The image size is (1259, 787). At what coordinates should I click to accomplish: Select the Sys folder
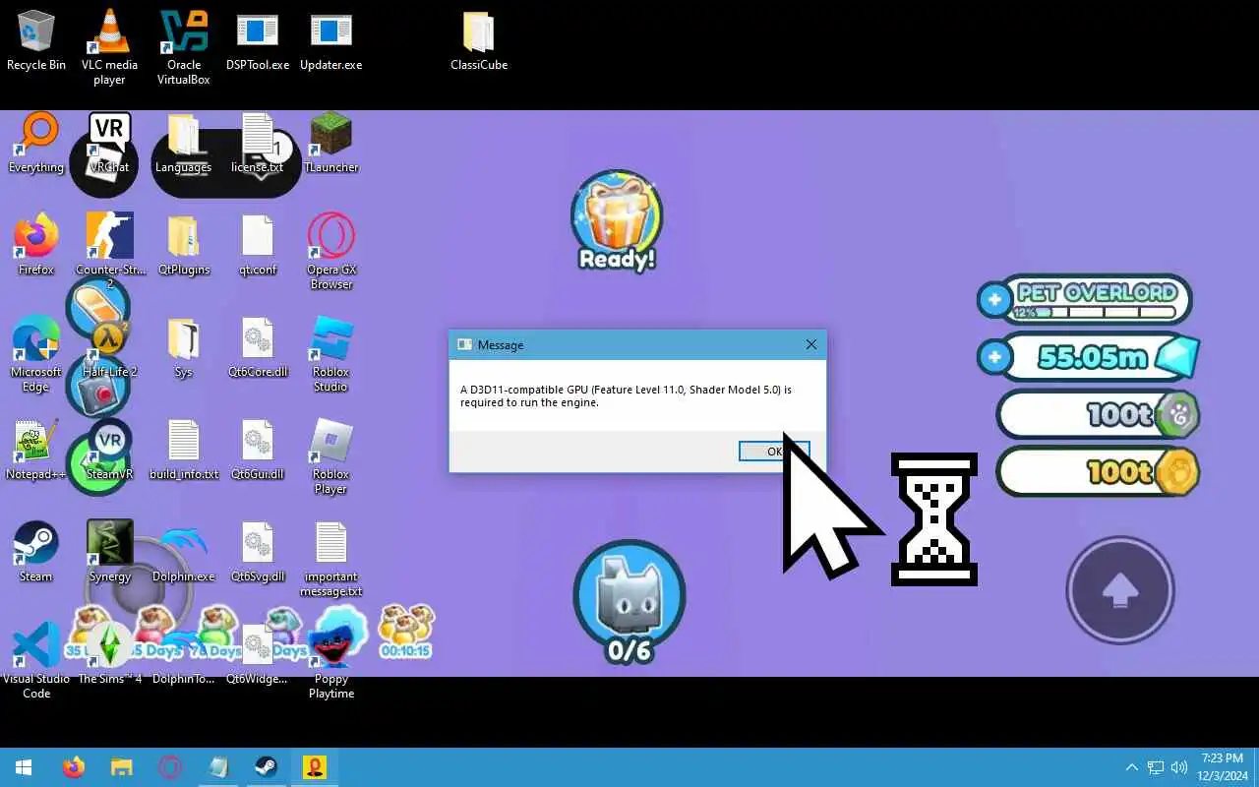pyautogui.click(x=184, y=348)
